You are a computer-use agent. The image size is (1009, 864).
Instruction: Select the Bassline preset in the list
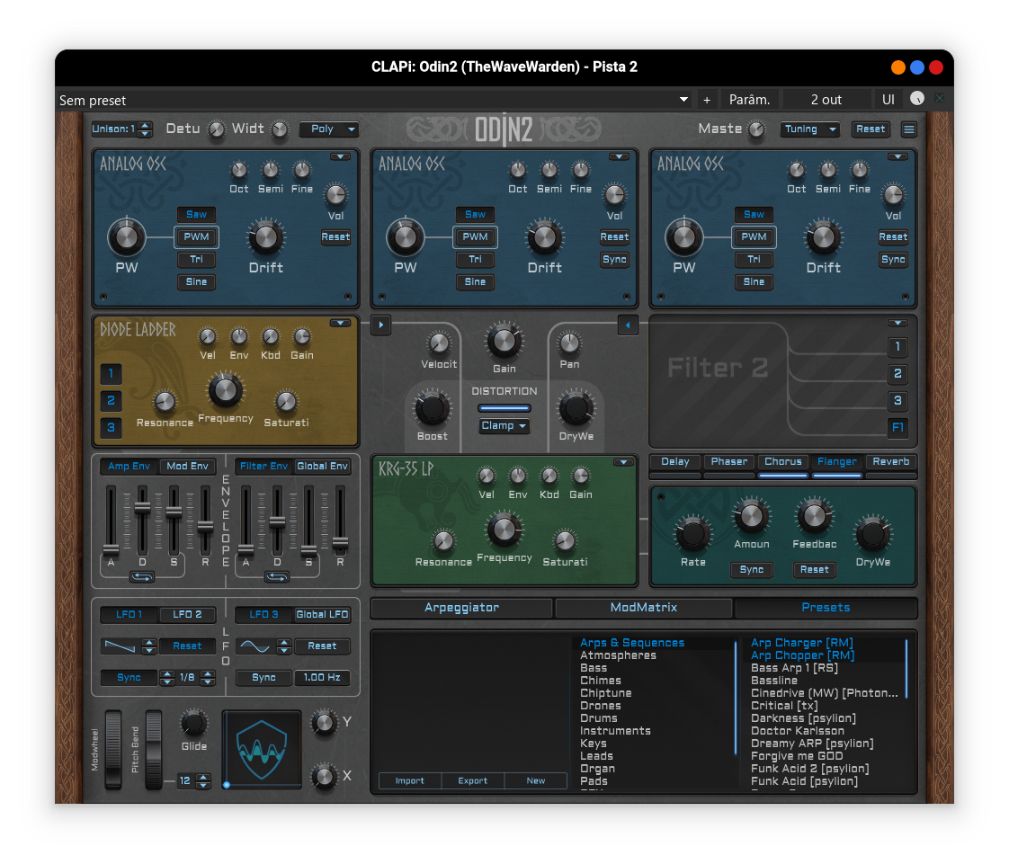point(774,681)
